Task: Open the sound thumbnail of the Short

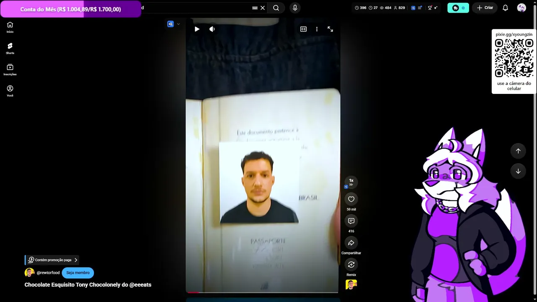Action: [x=351, y=285]
